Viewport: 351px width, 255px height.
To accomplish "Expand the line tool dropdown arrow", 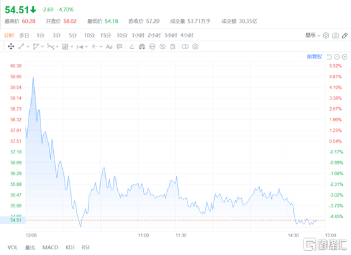I will pyautogui.click(x=28, y=46).
